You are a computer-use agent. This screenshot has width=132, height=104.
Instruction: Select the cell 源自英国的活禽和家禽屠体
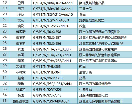tap(98, 49)
